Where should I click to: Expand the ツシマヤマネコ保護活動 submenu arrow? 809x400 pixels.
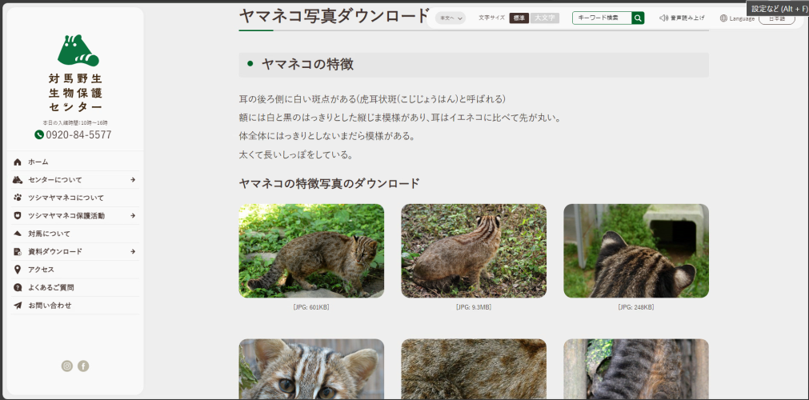coord(133,216)
